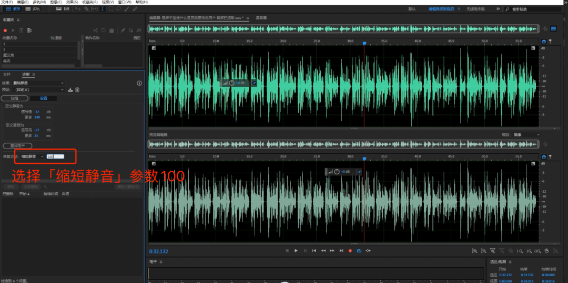The height and width of the screenshot is (283, 568).
Task: Show spectral frequency display icon
Action: (x=59, y=9)
